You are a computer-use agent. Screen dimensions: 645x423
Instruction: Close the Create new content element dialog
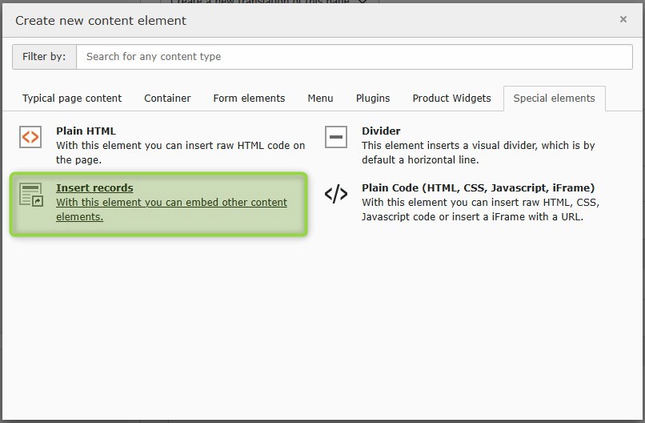623,20
